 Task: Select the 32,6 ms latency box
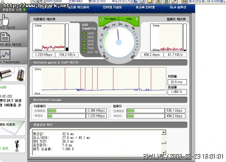177,82
